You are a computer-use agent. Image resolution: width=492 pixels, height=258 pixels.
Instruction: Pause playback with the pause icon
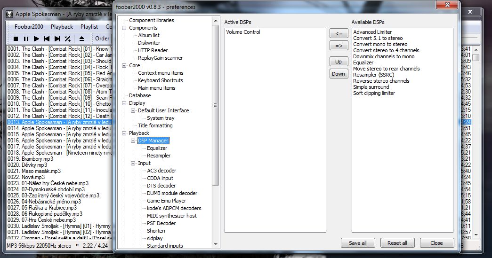click(x=26, y=39)
